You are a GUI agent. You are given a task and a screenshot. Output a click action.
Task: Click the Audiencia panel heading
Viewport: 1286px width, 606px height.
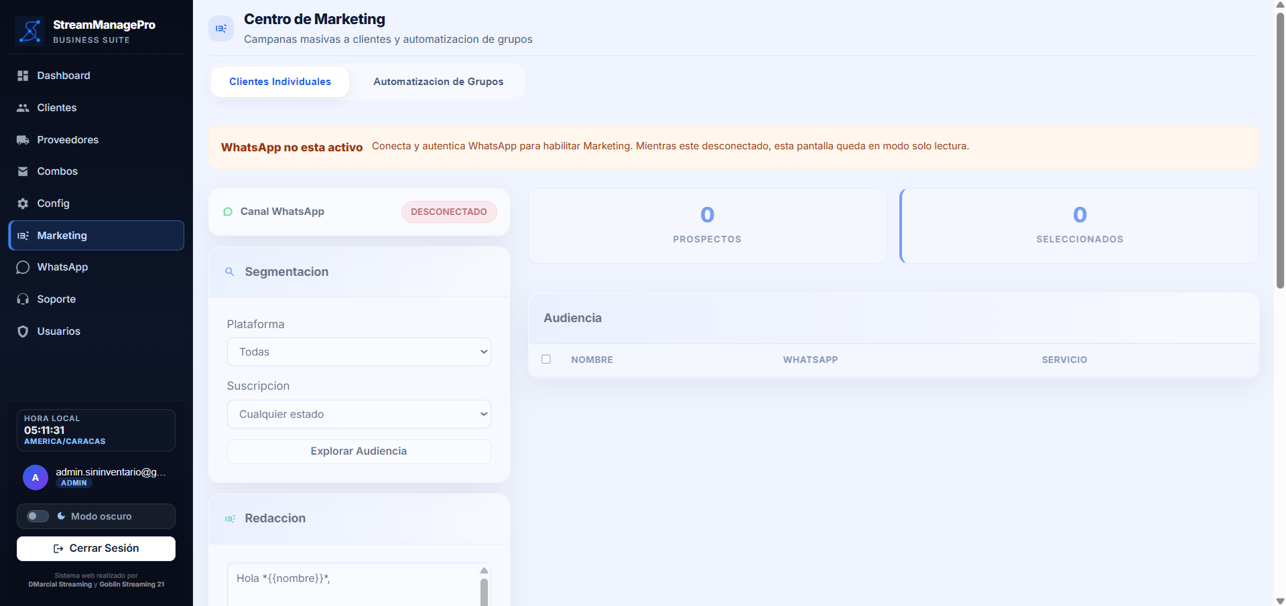click(x=572, y=318)
